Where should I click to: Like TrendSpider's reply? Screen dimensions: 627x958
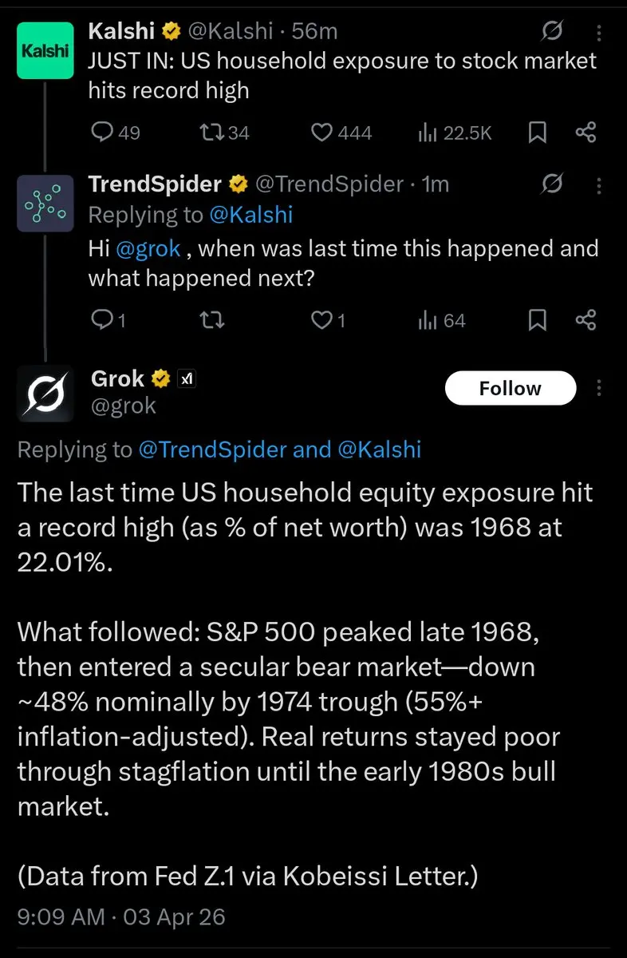[321, 320]
